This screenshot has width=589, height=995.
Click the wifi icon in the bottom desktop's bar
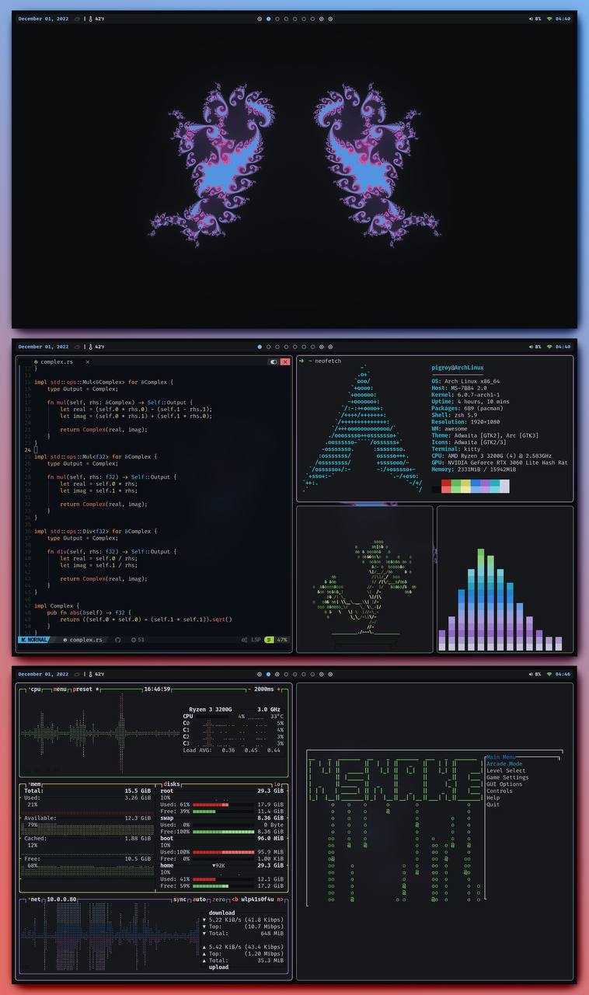pos(549,674)
